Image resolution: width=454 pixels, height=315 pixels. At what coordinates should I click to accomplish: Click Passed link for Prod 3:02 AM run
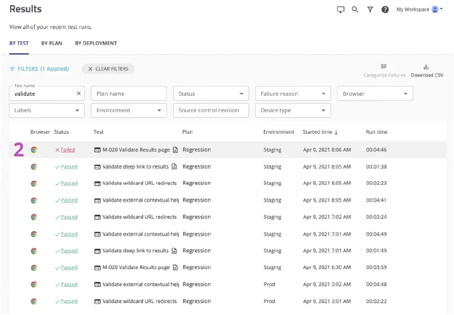click(x=69, y=284)
